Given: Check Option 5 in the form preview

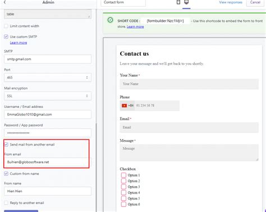Looking at the screenshot, I should (x=123, y=198).
